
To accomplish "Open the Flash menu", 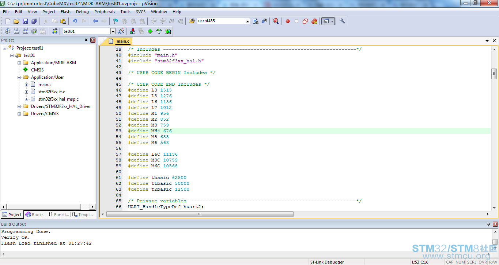I will point(65,12).
